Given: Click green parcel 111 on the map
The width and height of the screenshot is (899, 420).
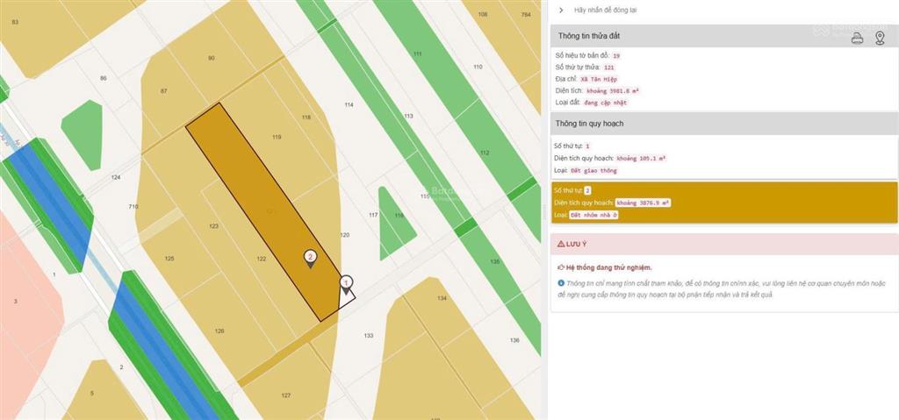Looking at the screenshot, I should pos(417,53).
